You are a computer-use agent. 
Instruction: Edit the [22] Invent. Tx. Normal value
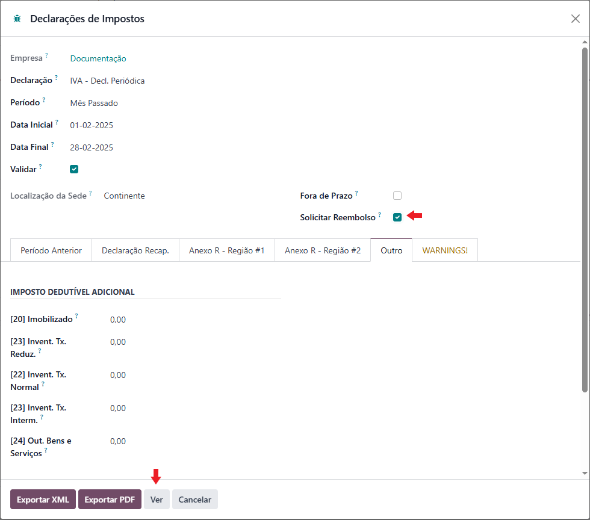[x=118, y=375]
